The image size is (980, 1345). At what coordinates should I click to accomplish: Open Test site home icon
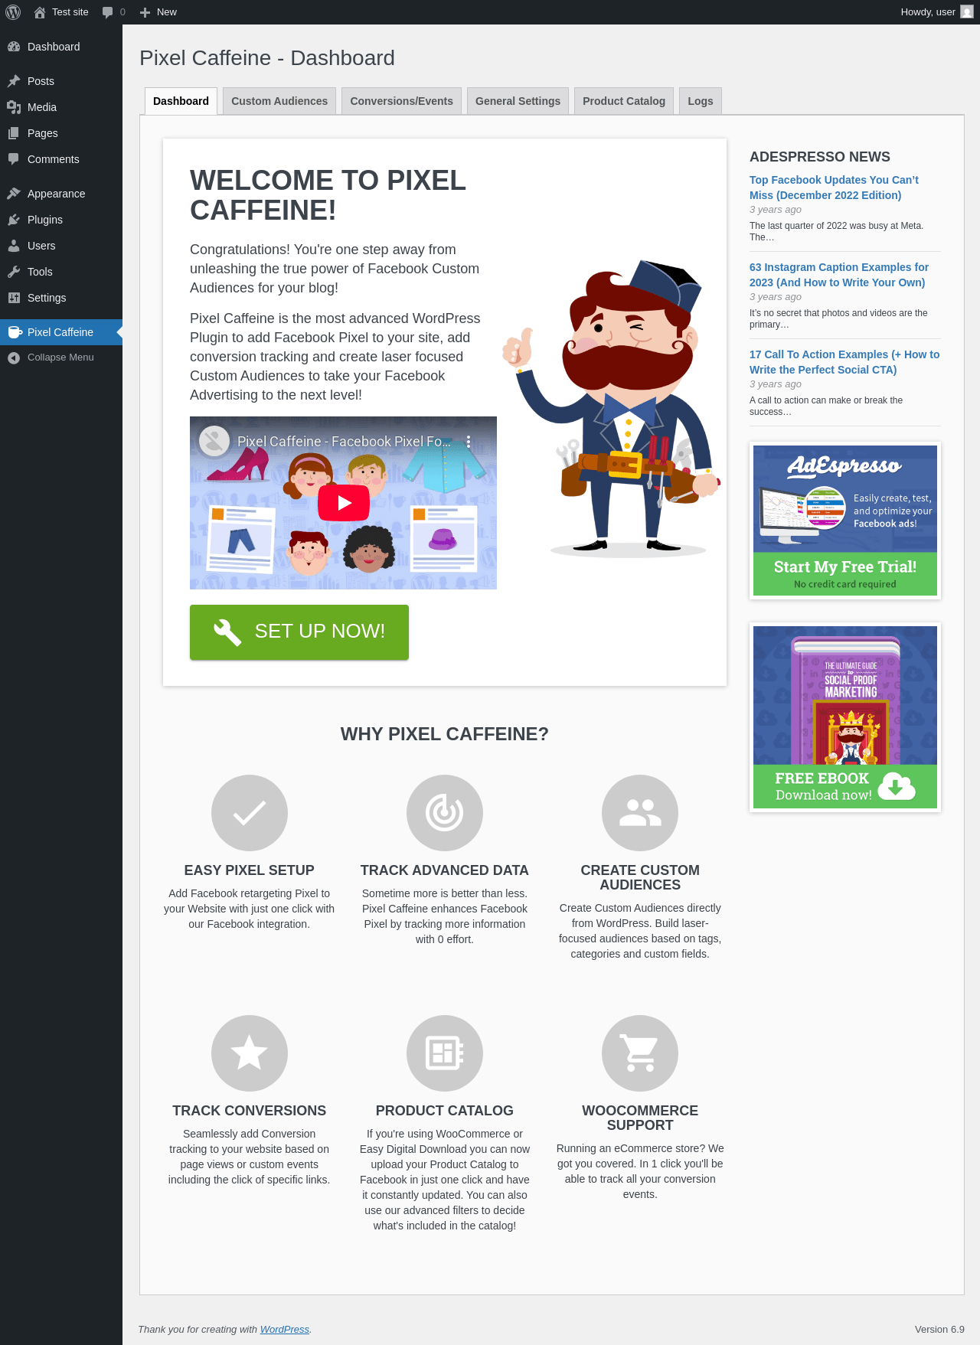pyautogui.click(x=40, y=12)
